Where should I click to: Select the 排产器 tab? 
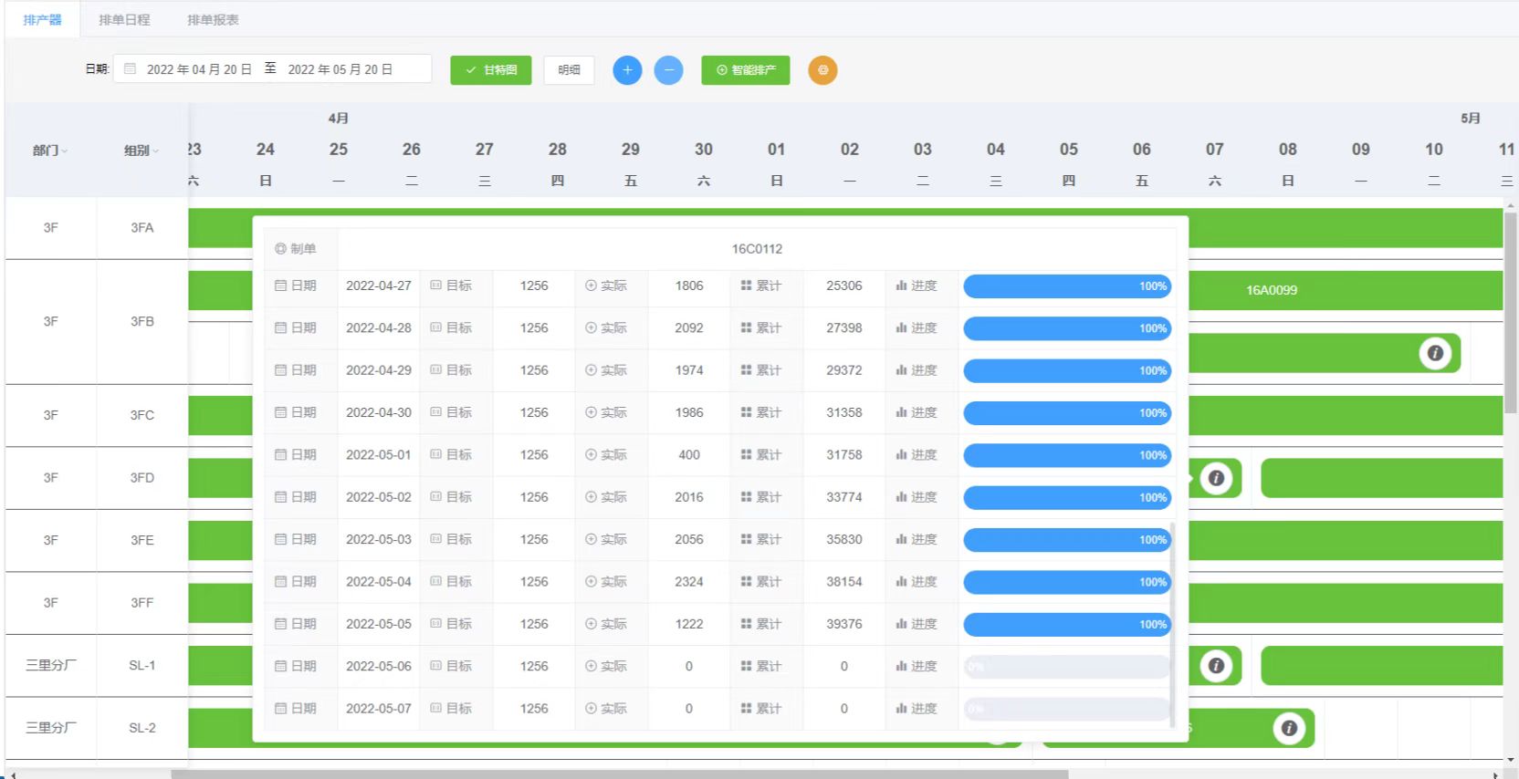(42, 19)
